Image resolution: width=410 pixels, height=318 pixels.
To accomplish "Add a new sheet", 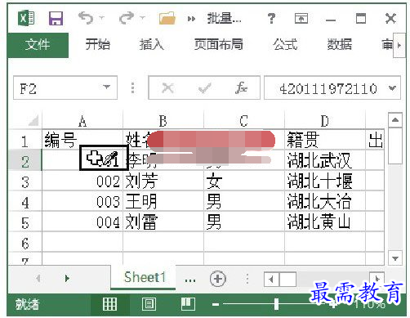I will (x=218, y=279).
